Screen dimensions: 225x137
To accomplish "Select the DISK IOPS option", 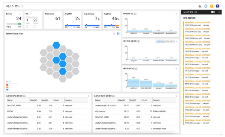I will 170,41.
